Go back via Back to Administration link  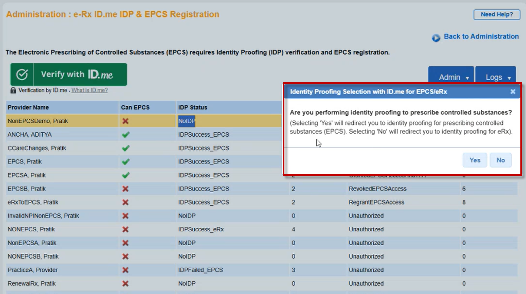coord(481,36)
